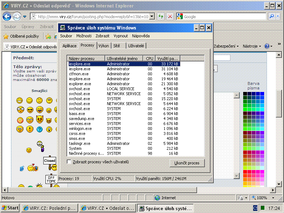Click the Refresh page icon in browser

click(161, 17)
